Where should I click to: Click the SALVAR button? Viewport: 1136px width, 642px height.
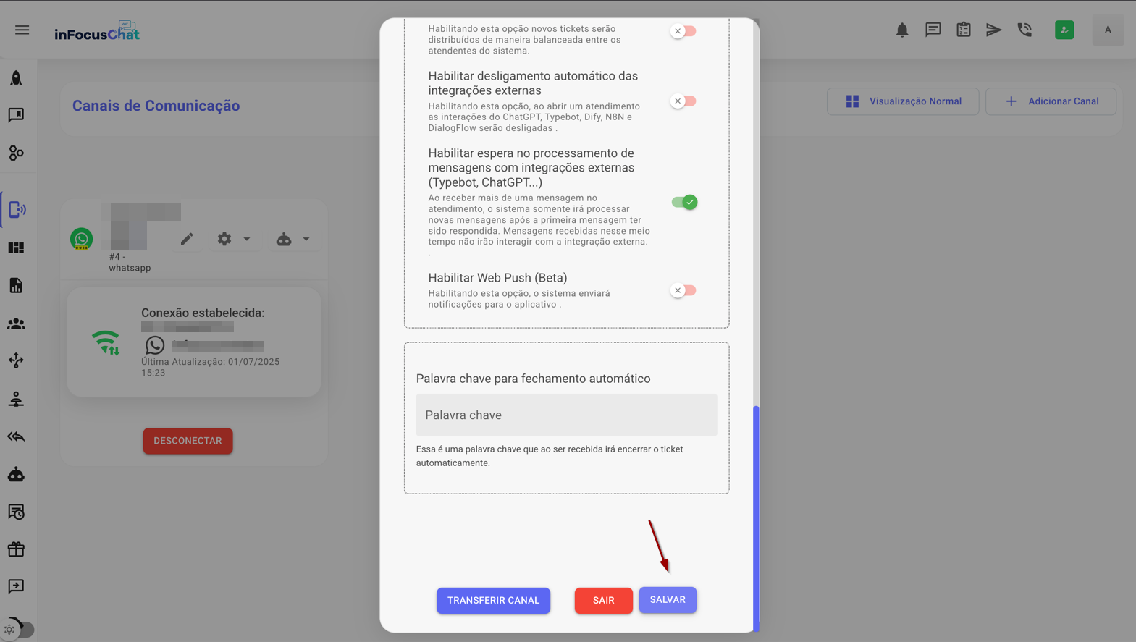(667, 600)
